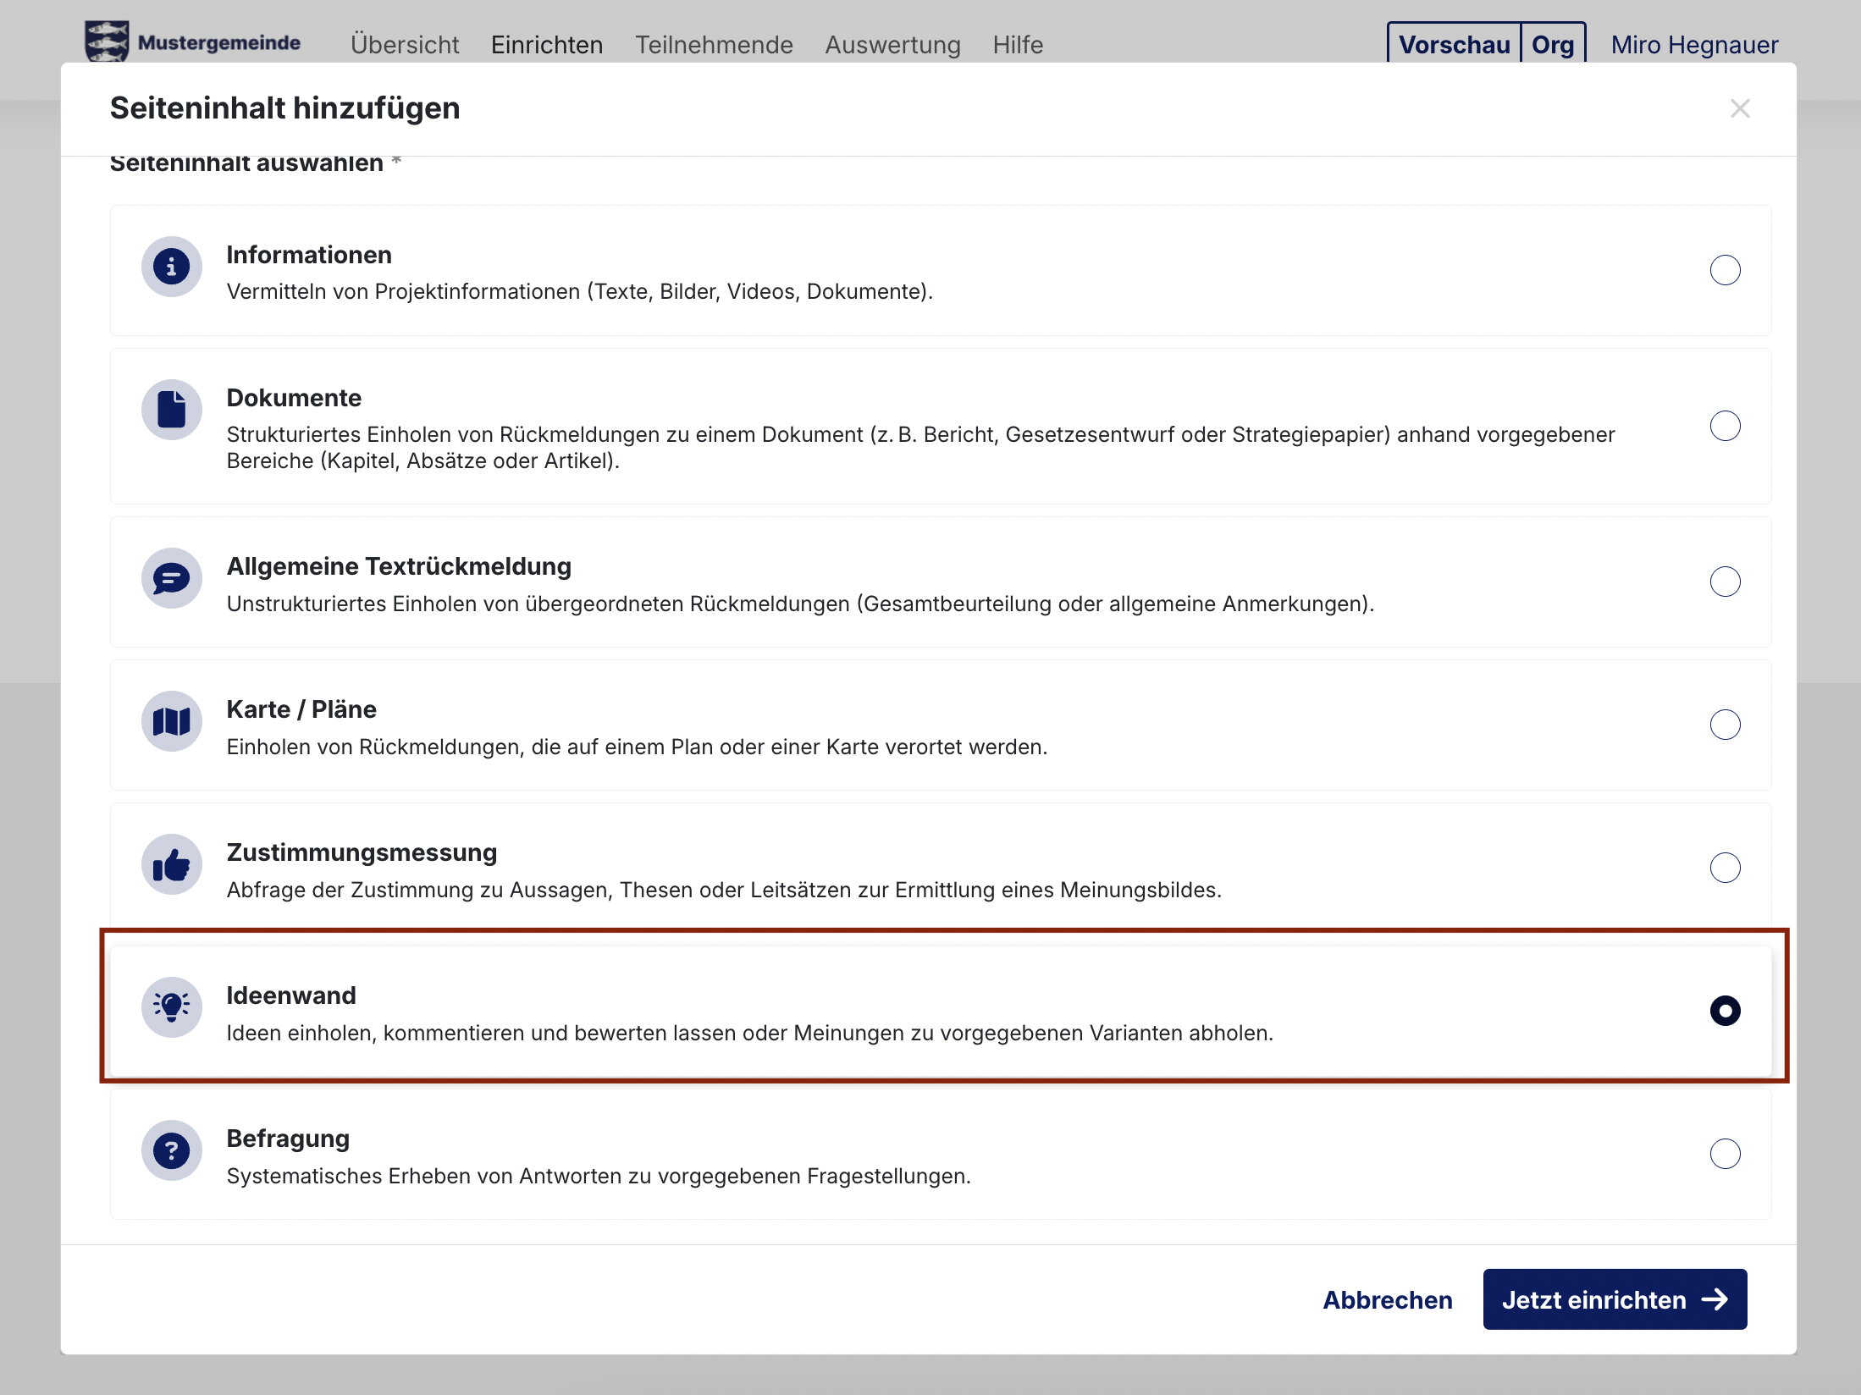Choose the Befragung radio button
The image size is (1861, 1395).
coord(1725,1154)
